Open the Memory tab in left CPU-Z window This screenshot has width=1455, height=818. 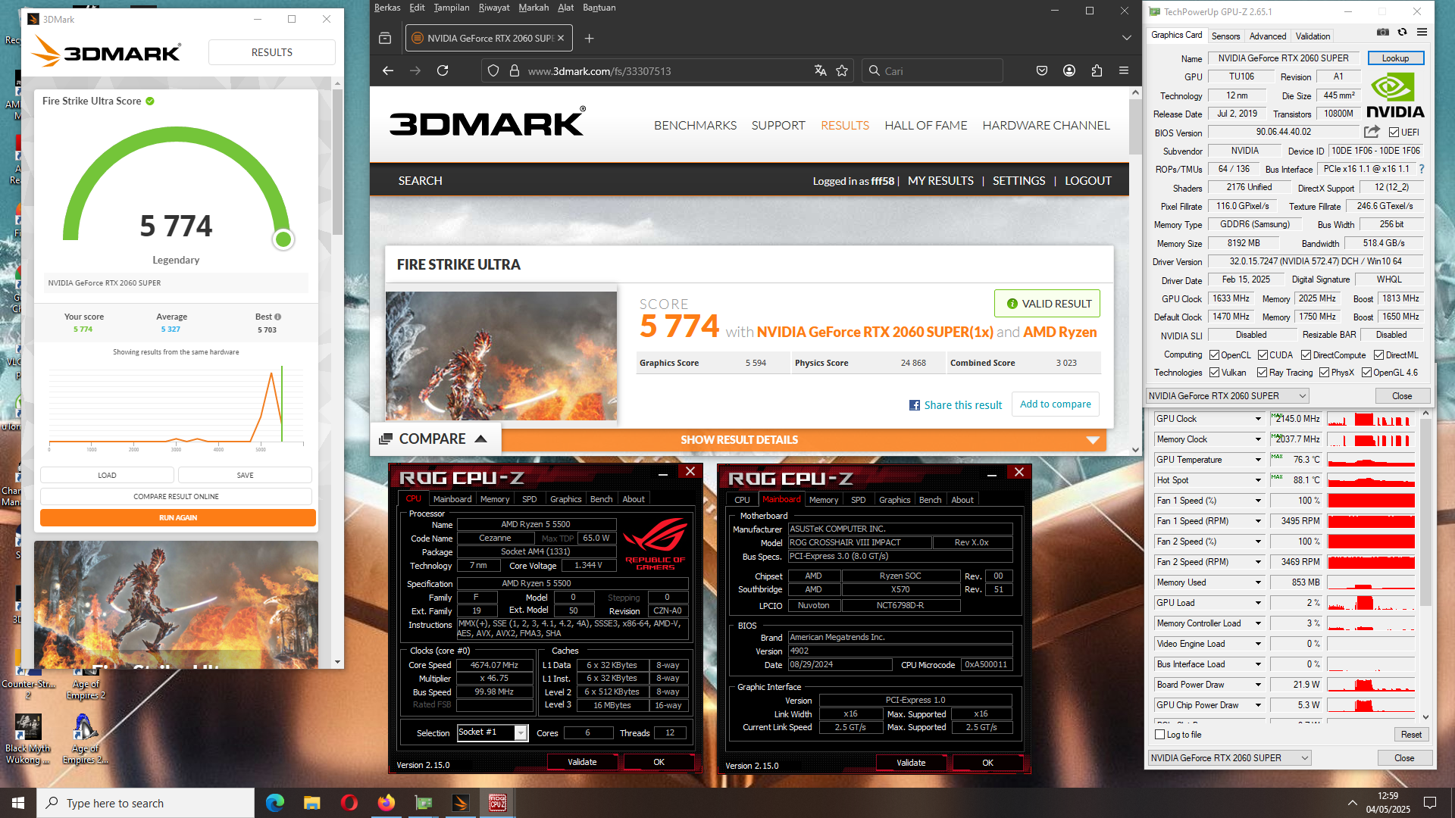[495, 499]
